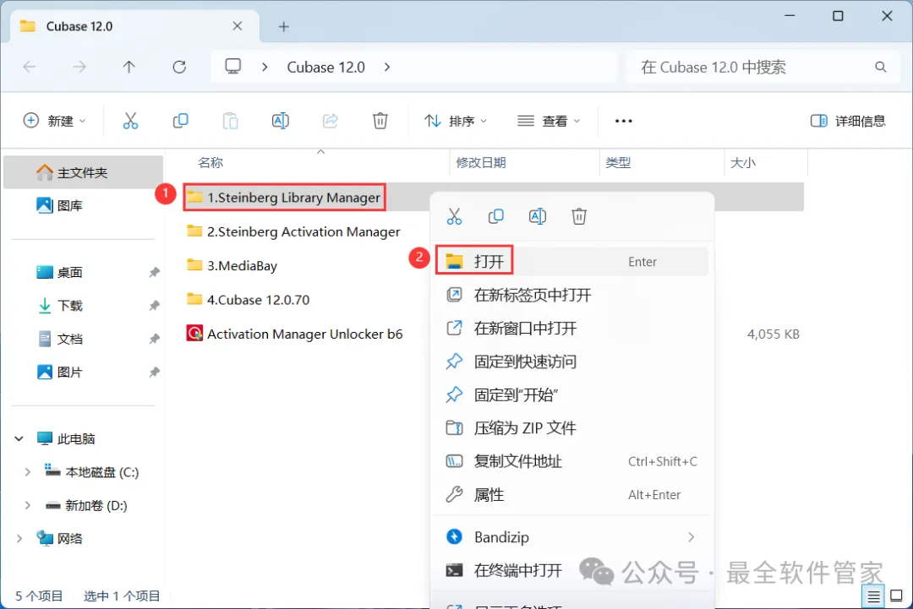Collapse the 此电脑 tree node

point(19,438)
